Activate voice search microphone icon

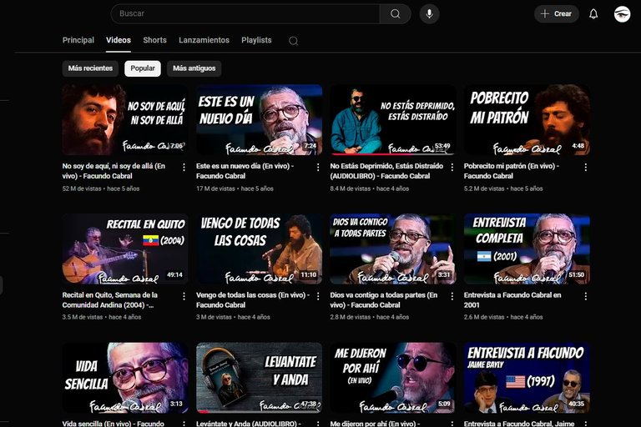[x=429, y=14]
